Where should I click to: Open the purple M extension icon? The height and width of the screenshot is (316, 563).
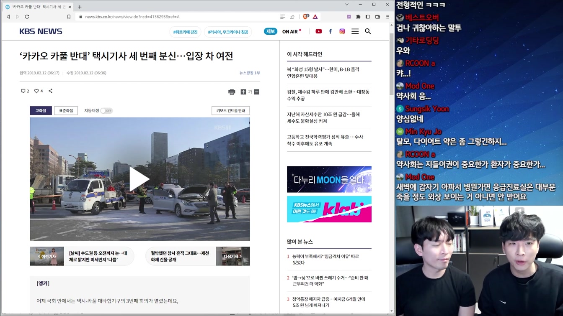(349, 17)
